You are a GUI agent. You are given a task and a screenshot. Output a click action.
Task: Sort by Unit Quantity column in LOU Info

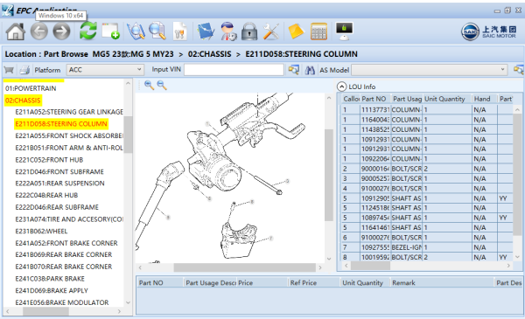(x=447, y=99)
